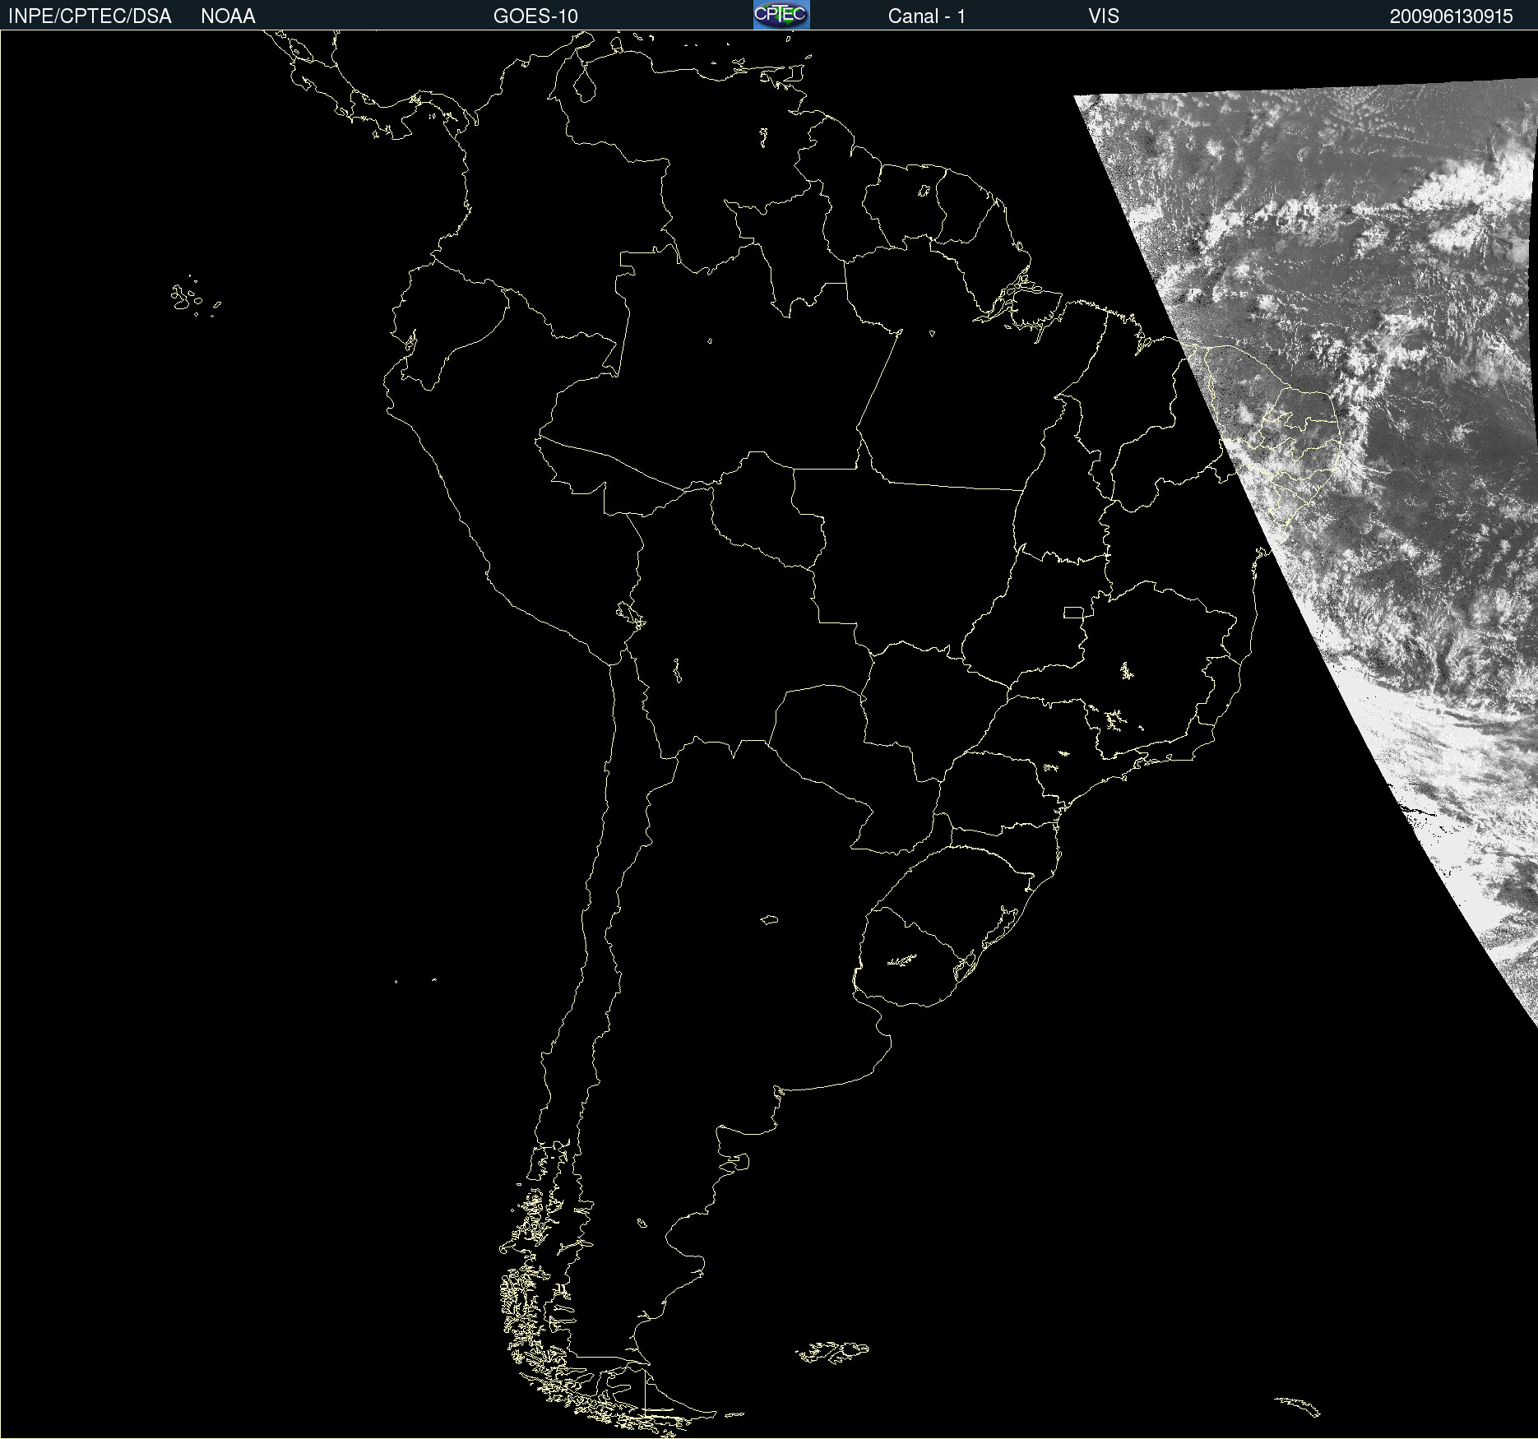Click the 200906130915 timestamp
This screenshot has width=1538, height=1439.
pos(1452,16)
